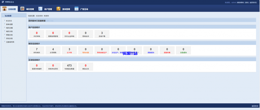Open the 总用户数 statistic tile
Viewport: 260px width, 110px height.
[102, 34]
